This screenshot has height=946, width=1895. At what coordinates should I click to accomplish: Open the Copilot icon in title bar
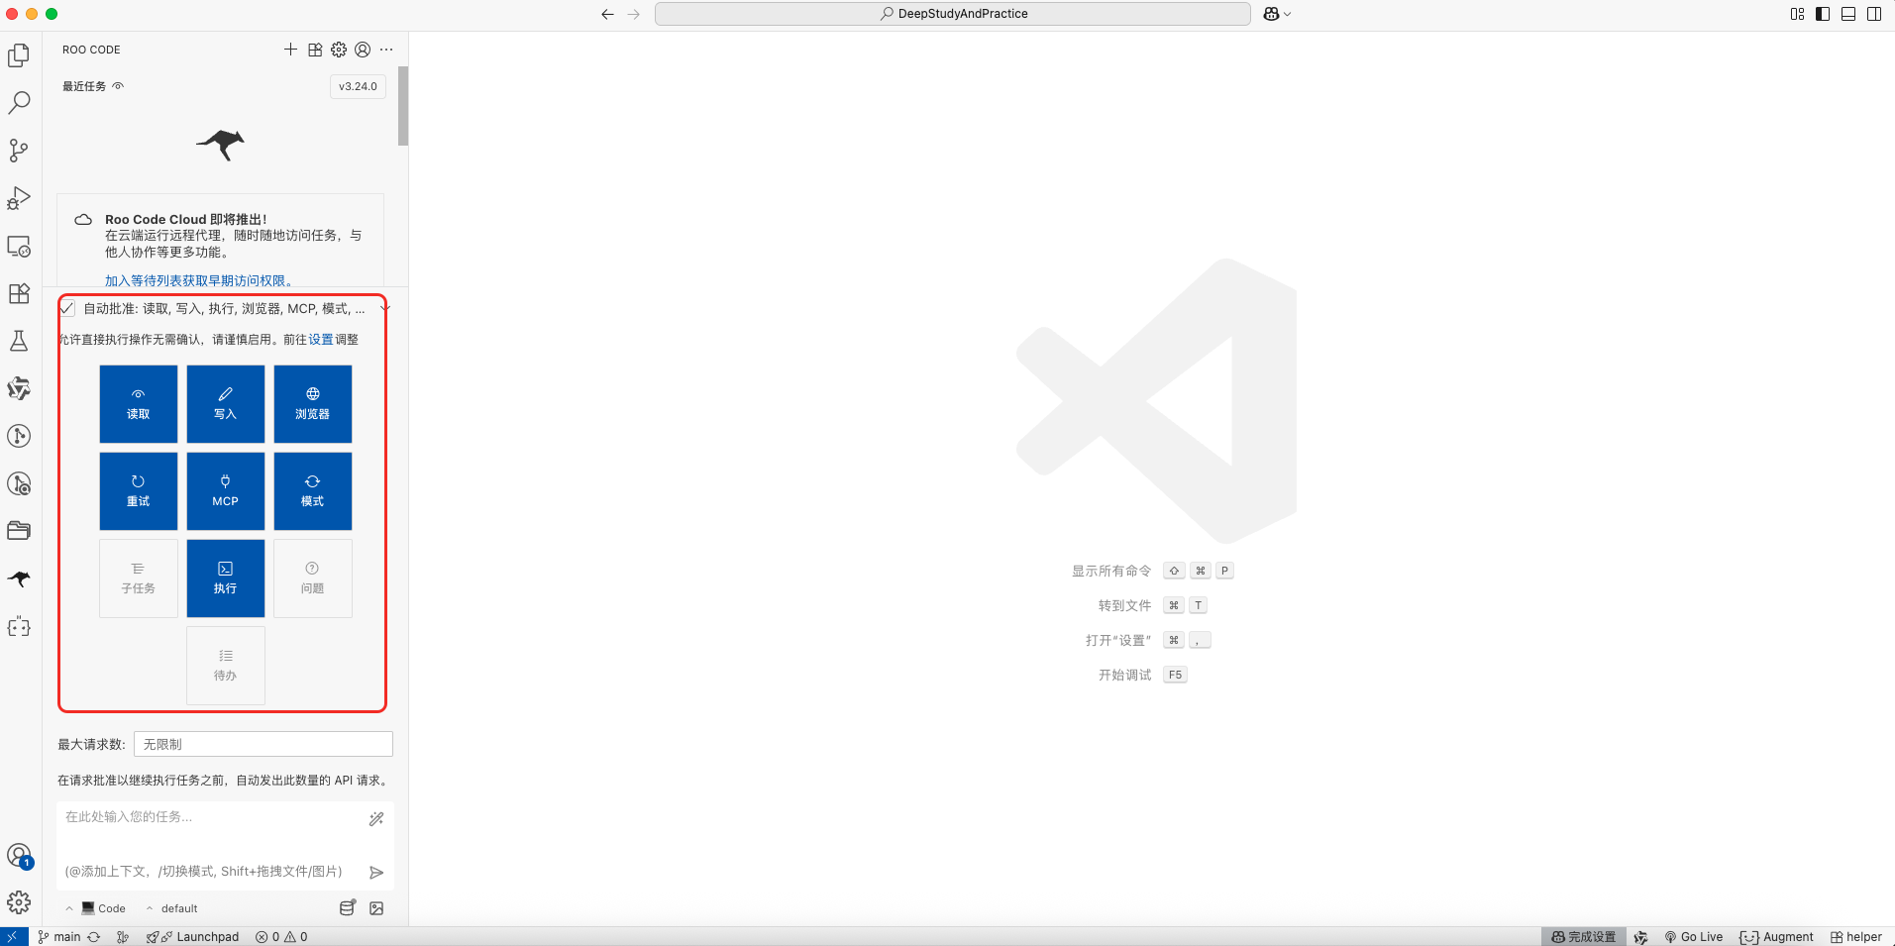click(1271, 14)
